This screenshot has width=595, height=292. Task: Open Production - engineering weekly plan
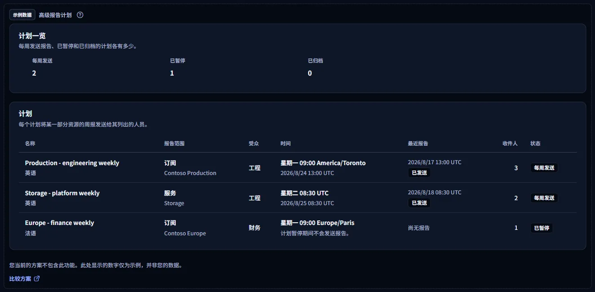point(72,163)
